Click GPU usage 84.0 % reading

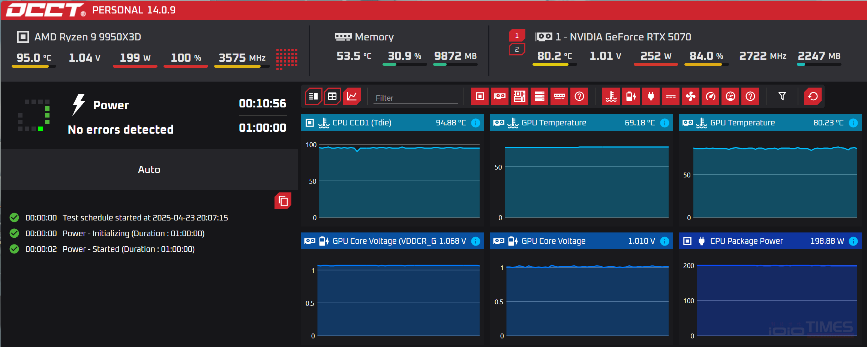pyautogui.click(x=706, y=56)
